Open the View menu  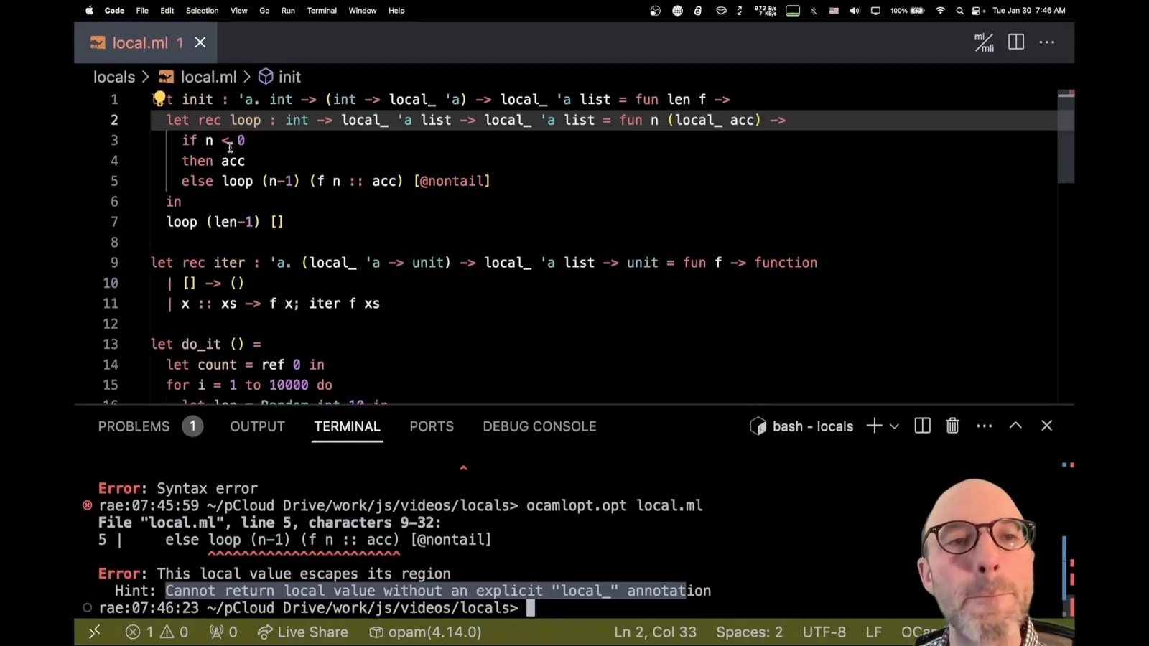(x=238, y=11)
